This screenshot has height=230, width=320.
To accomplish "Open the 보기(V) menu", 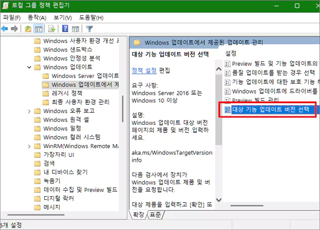I will click(63, 18).
